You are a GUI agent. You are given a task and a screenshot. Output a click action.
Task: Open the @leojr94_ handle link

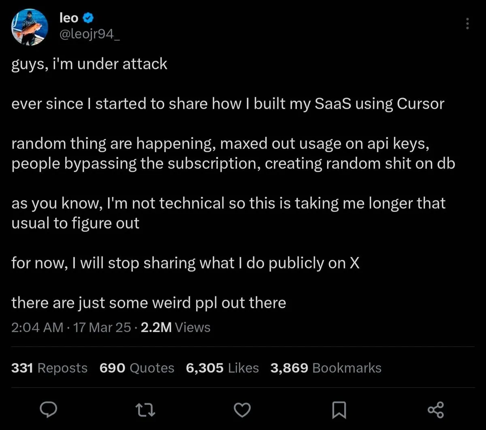click(90, 35)
